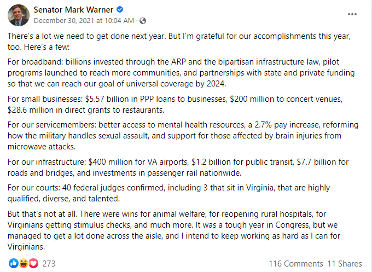Click Senator Mark Warner's profile picture

coord(18,15)
